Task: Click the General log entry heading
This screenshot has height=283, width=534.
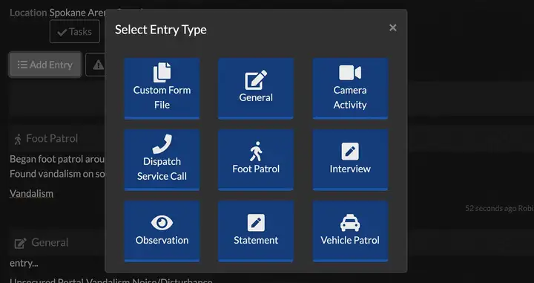Action: tap(50, 242)
